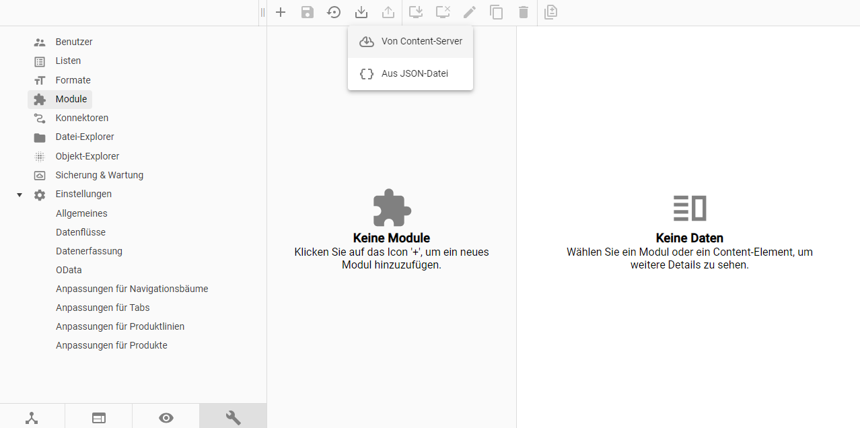Image resolution: width=860 pixels, height=428 pixels.
Task: Click the pencil edit icon
Action: (470, 12)
